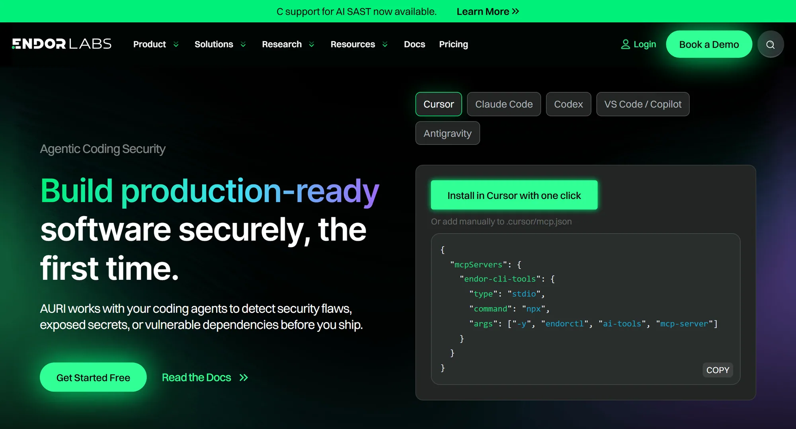Click the "mcpServers" key in the code
The width and height of the screenshot is (796, 429).
pos(478,265)
